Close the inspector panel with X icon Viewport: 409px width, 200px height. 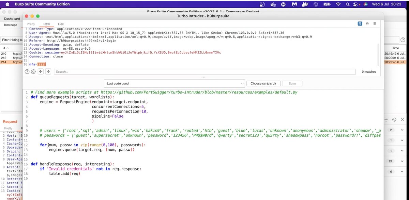(403, 120)
